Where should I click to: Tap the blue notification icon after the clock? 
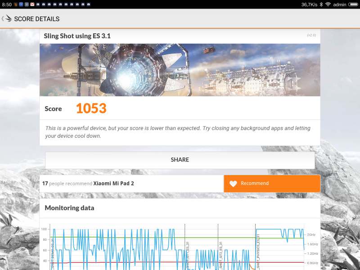(21, 4)
